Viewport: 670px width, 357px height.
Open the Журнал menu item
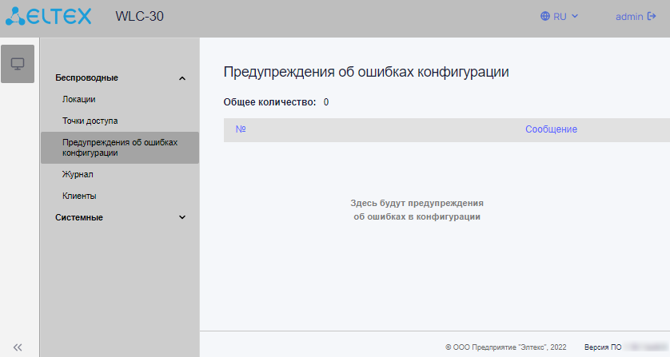(x=78, y=174)
